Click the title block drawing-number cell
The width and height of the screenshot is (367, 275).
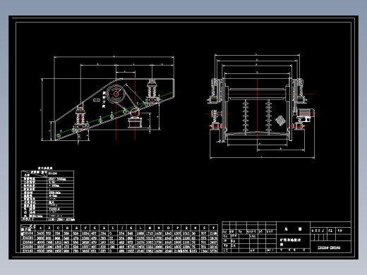330,247
